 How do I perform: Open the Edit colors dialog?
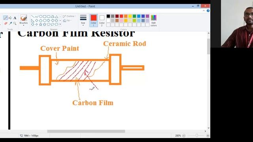tap(154, 21)
